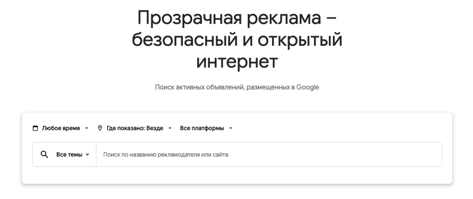Viewport: 473px width, 199px height.
Task: Expand the arrow beside "Все темы"
Action: [x=87, y=155]
